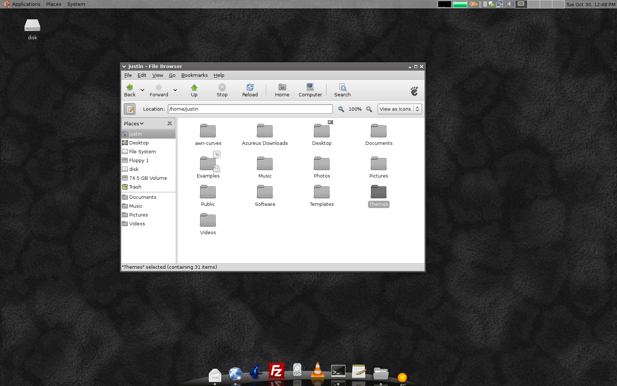The image size is (617, 386).
Task: Launch FileZilla from the dock
Action: point(276,371)
